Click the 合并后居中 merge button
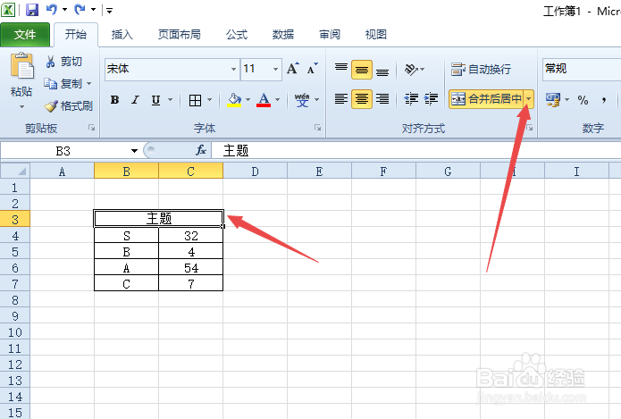The width and height of the screenshot is (621, 419). (486, 99)
